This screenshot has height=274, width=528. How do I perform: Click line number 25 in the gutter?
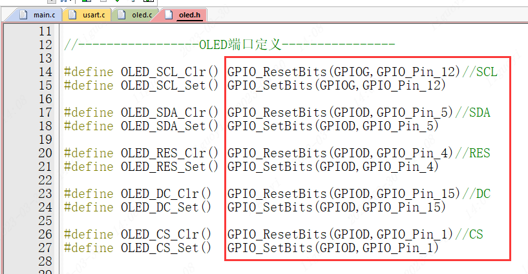[x=45, y=221]
